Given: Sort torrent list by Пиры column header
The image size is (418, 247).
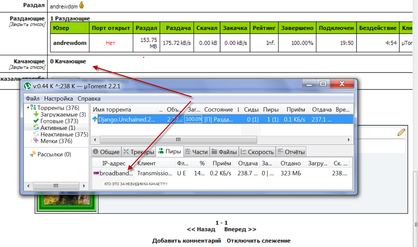Looking at the screenshot, I should click(270, 110).
